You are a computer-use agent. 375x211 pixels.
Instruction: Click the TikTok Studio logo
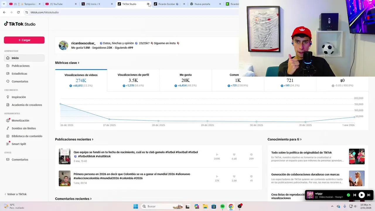[x=20, y=24]
